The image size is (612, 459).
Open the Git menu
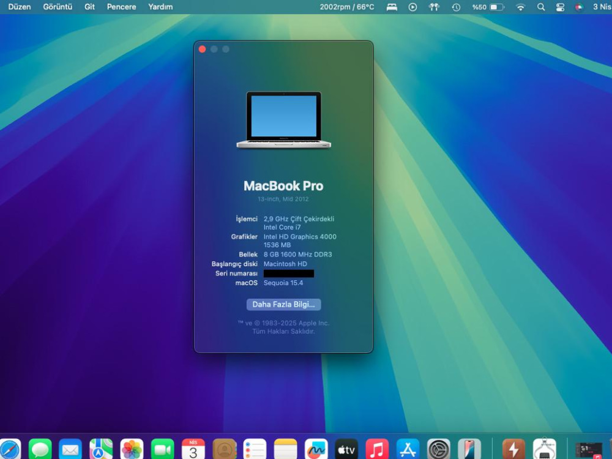point(89,7)
